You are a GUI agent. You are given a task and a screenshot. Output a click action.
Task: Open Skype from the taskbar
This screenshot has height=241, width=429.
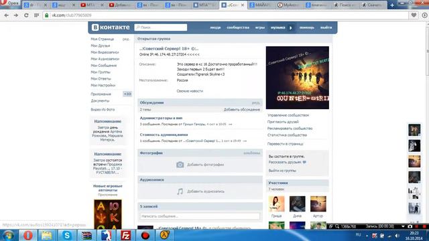coord(67,235)
